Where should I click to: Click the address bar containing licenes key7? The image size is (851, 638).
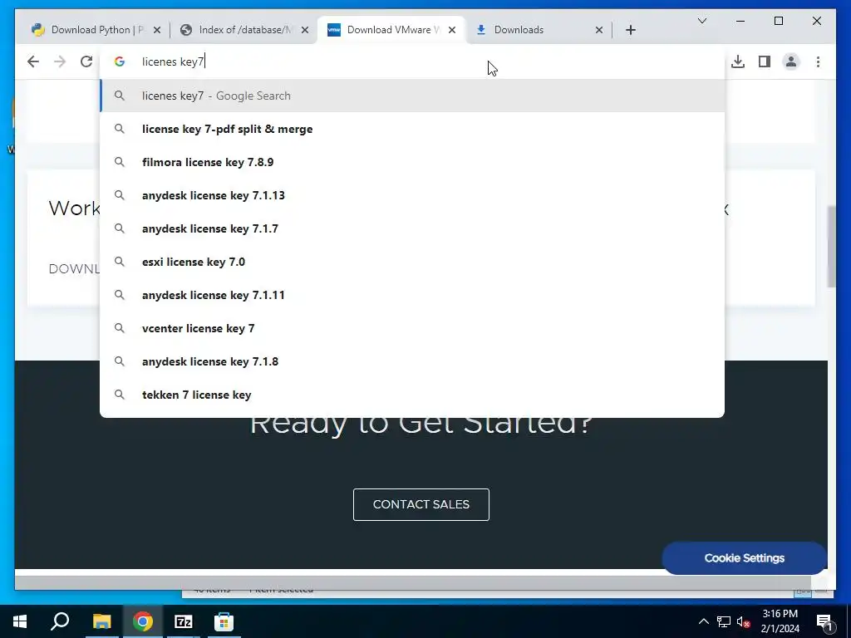(x=412, y=61)
